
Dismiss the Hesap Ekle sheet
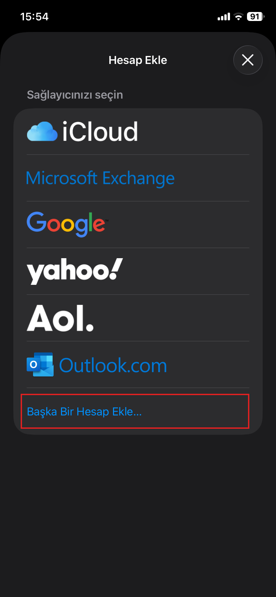(248, 60)
